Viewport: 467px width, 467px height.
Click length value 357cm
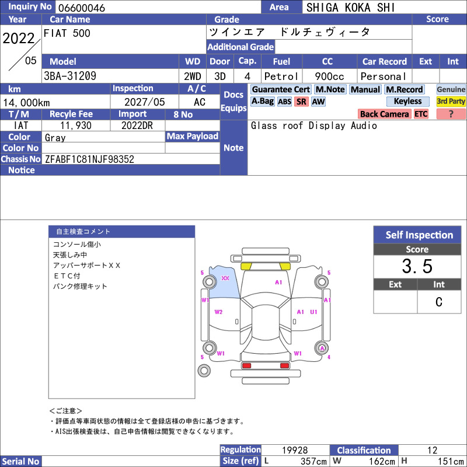point(313,461)
